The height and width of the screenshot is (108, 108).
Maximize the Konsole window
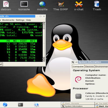(40, 16)
